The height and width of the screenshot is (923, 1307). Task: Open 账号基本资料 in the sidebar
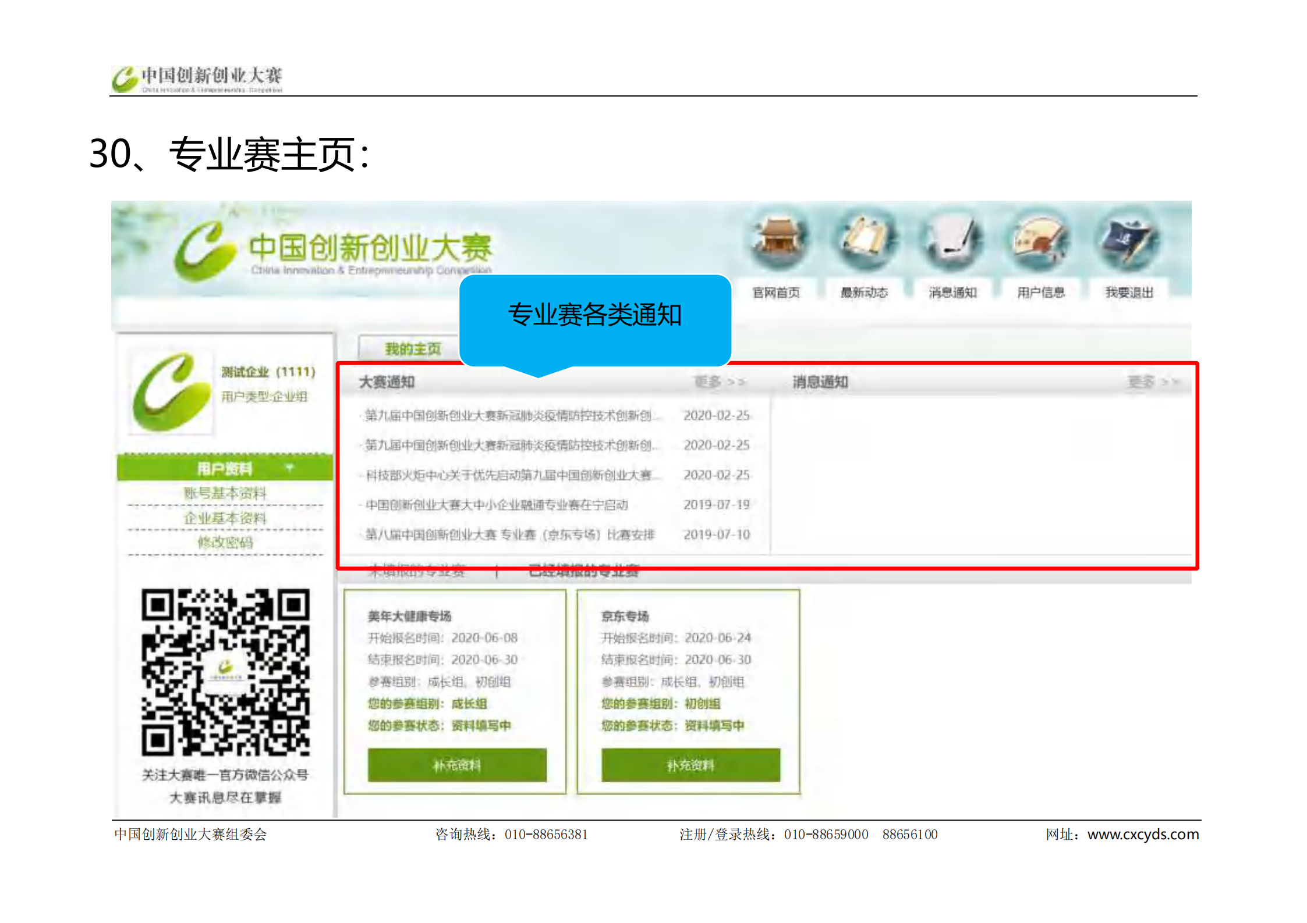coord(225,493)
